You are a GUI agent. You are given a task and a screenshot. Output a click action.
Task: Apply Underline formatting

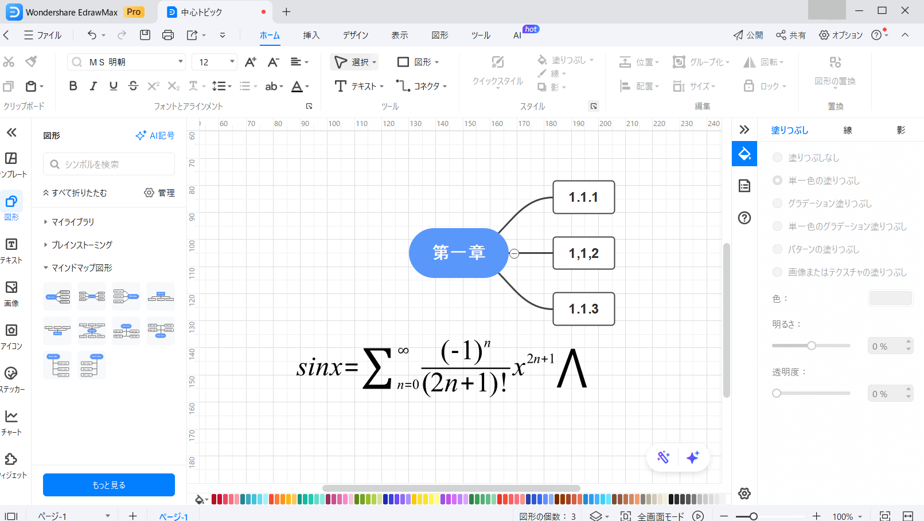tap(113, 86)
